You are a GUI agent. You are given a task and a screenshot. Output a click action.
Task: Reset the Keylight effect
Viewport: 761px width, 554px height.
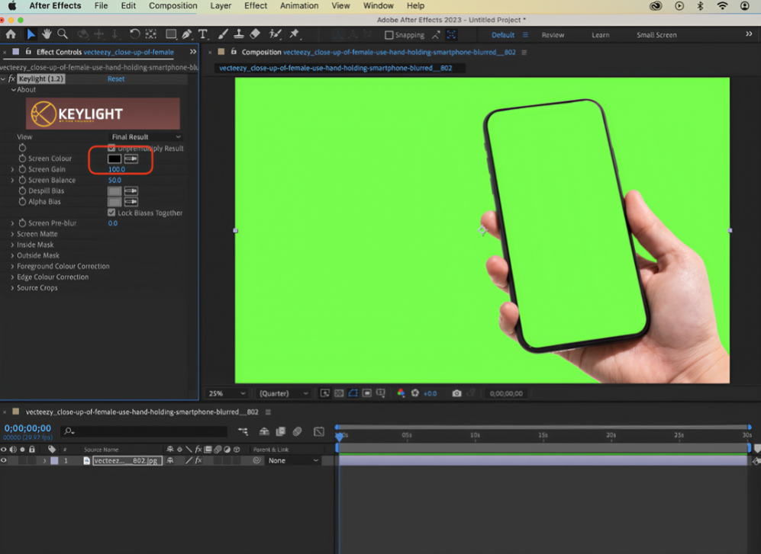coord(115,78)
